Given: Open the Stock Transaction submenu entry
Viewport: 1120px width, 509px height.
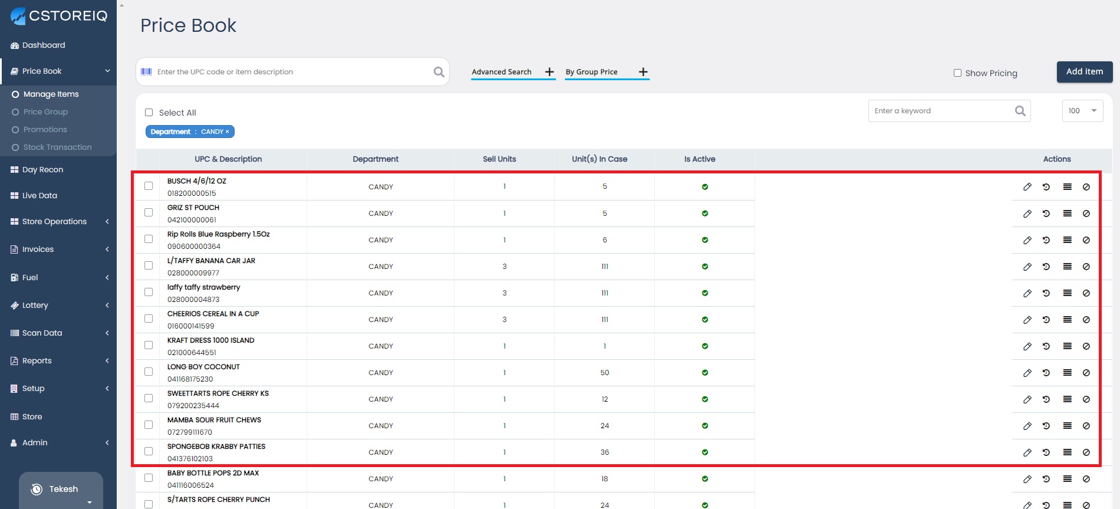Looking at the screenshot, I should [x=57, y=147].
